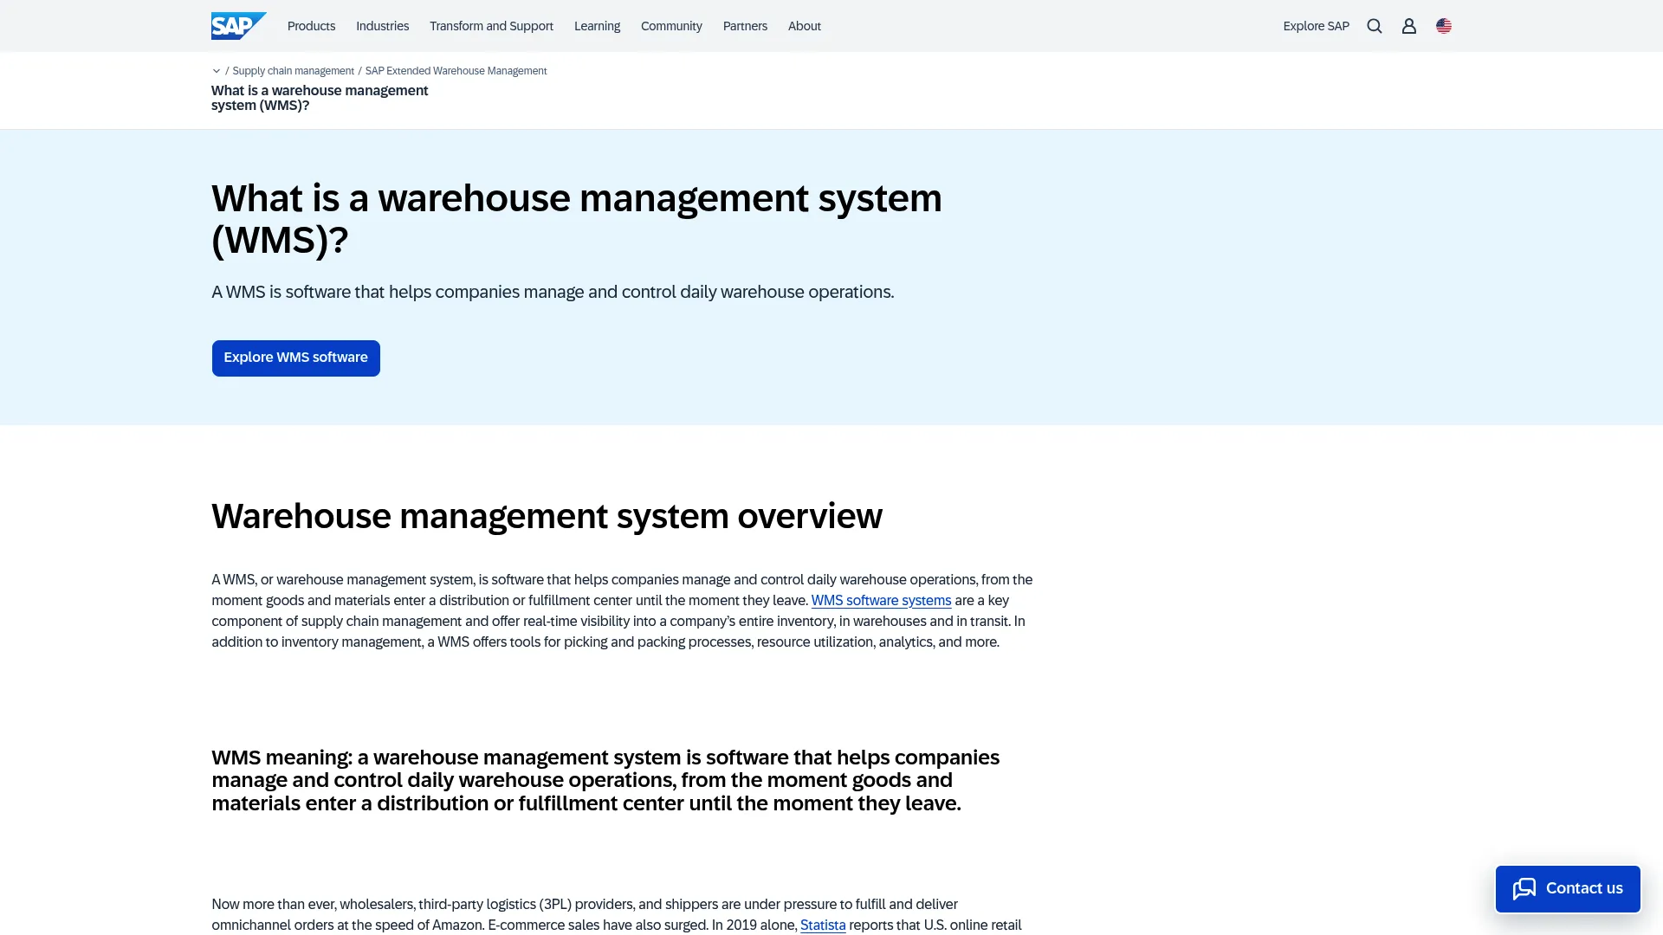Open the Industries menu
The height and width of the screenshot is (935, 1663).
click(382, 26)
